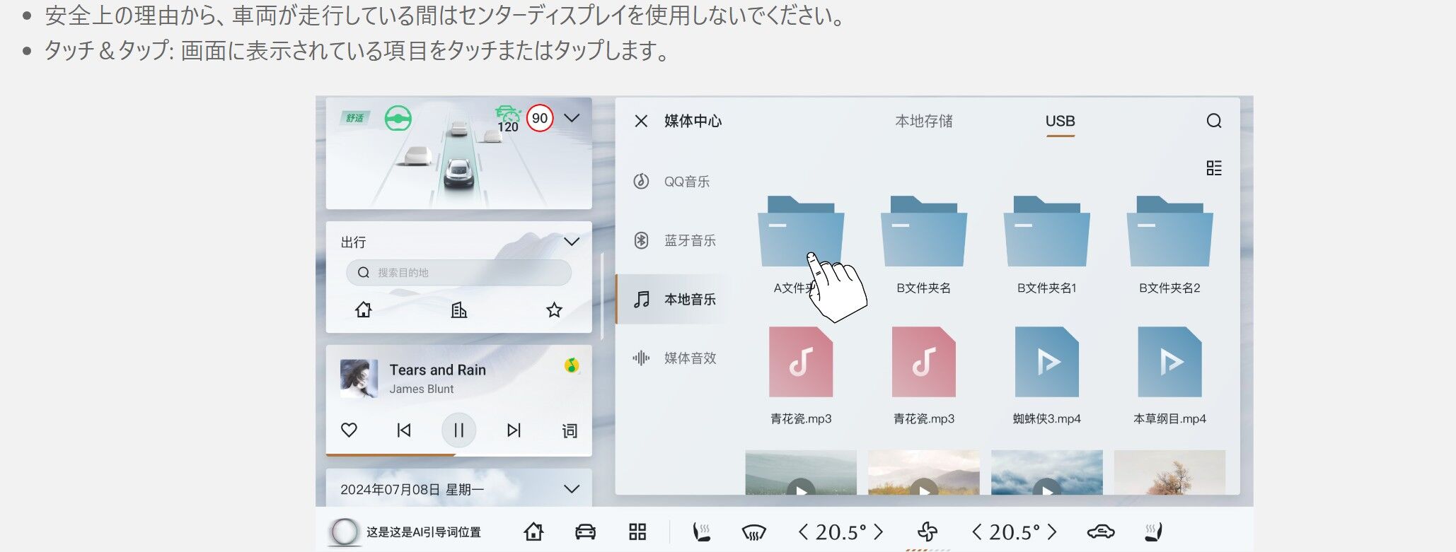Expand the driving view card chevron
The image size is (1456, 552).
tap(572, 118)
